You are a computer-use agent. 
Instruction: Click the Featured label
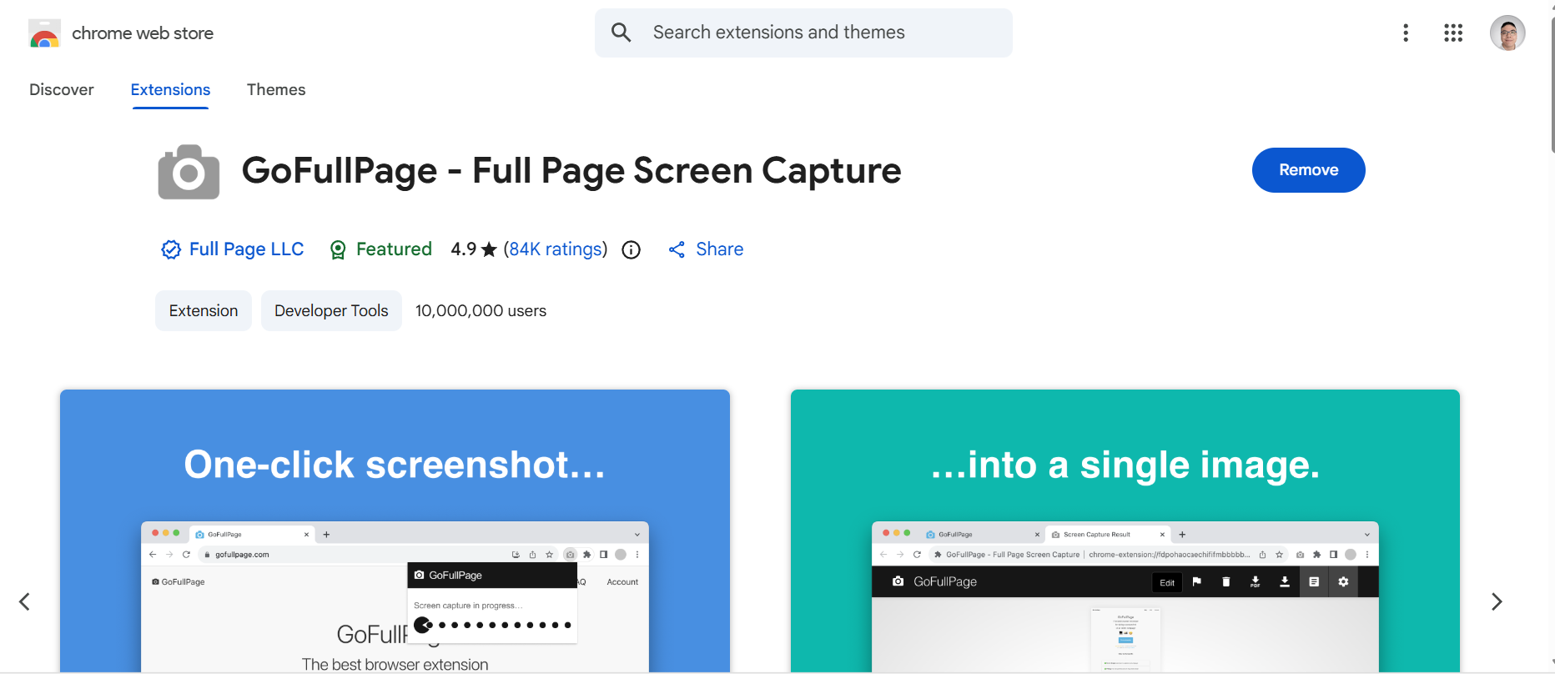point(394,249)
